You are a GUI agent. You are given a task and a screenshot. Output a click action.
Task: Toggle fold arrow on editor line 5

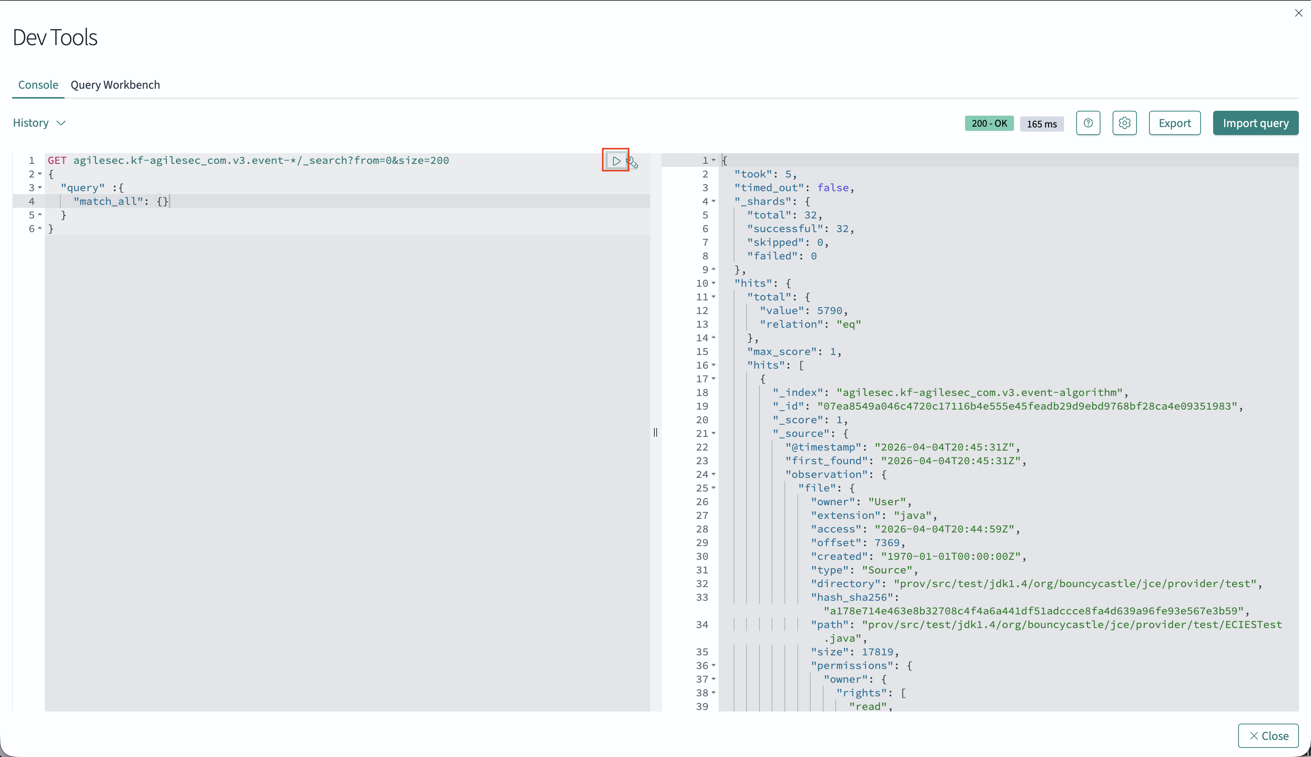[40, 215]
